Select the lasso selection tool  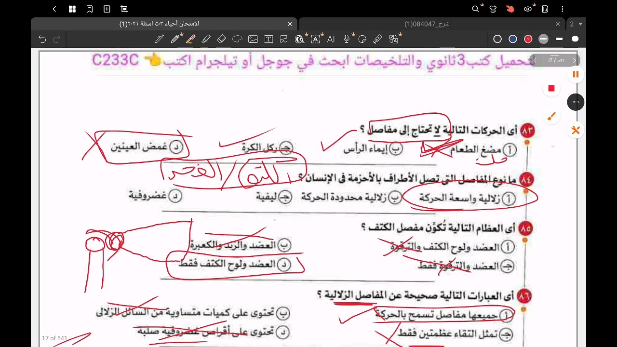tap(237, 39)
